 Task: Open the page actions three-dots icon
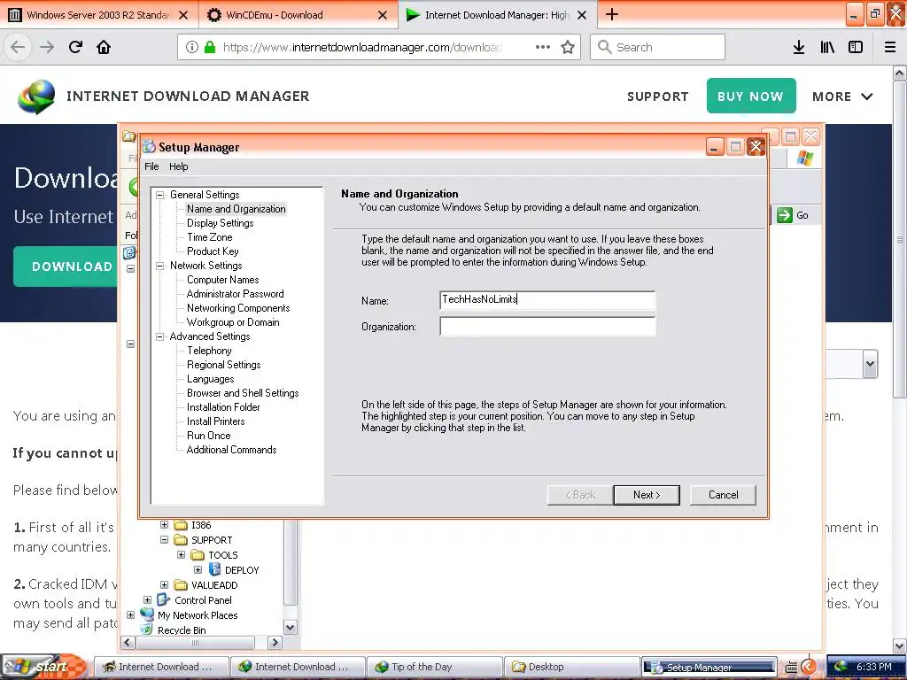pos(543,47)
